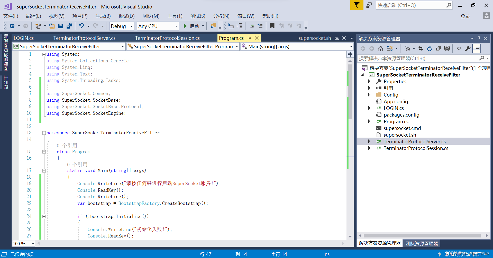The image size is (493, 258).
Task: Toggle pending changes filter in Solution Explorer
Action: [x=408, y=49]
